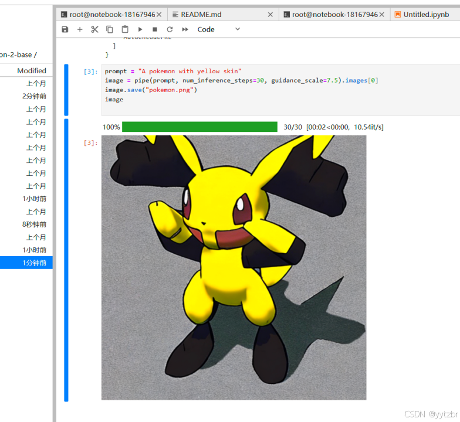Collapse the output area via its blue bar
The height and width of the screenshot is (422, 460).
pyautogui.click(x=66, y=260)
